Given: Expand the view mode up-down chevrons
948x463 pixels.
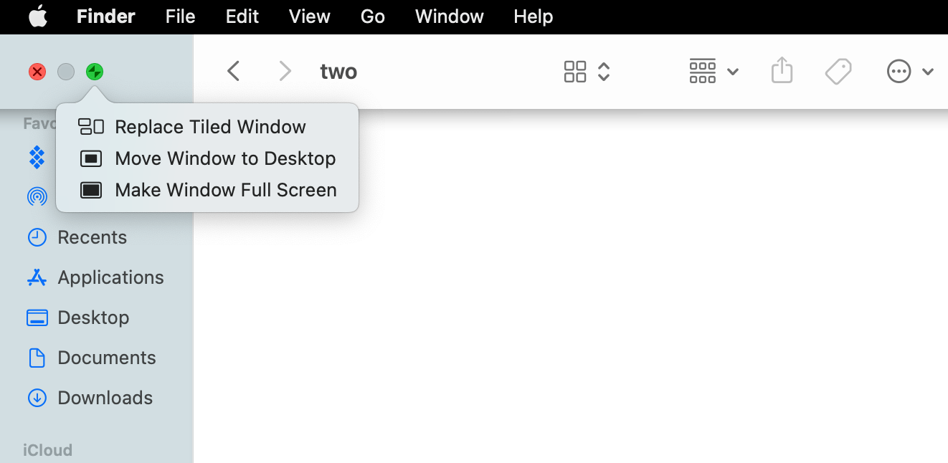Looking at the screenshot, I should pos(604,72).
